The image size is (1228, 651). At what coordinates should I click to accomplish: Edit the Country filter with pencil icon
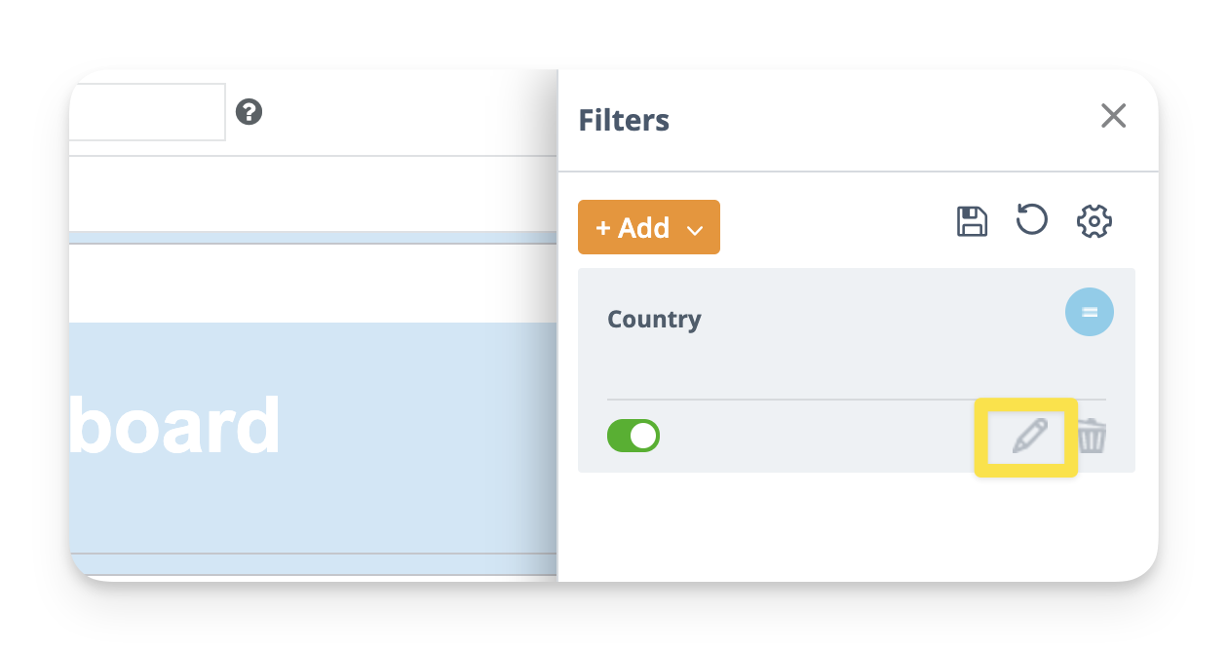(1028, 436)
